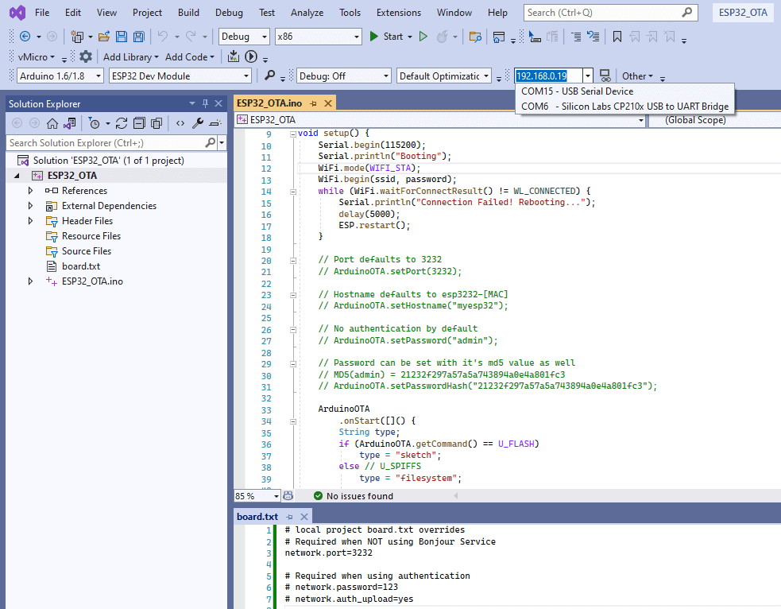
Task: Expand the Header Files node
Action: click(x=30, y=221)
